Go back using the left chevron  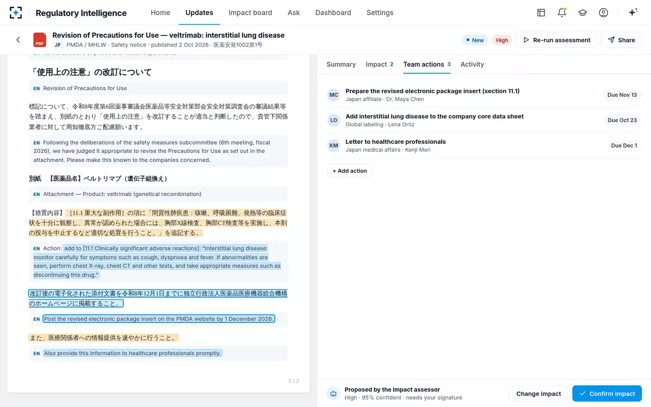[x=18, y=40]
